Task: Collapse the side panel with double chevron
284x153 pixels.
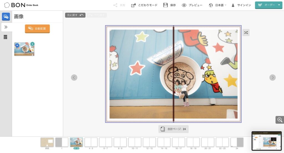Action: click(6, 27)
